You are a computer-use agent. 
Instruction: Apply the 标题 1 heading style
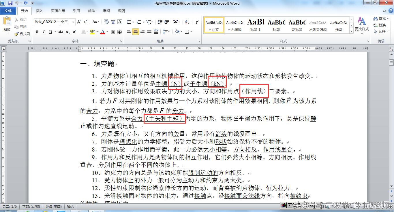click(x=255, y=25)
